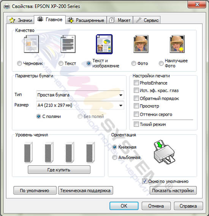Screen dimensions: 209x216
Task: Enable the PhotoEnhance checkbox
Action: [x=136, y=83]
